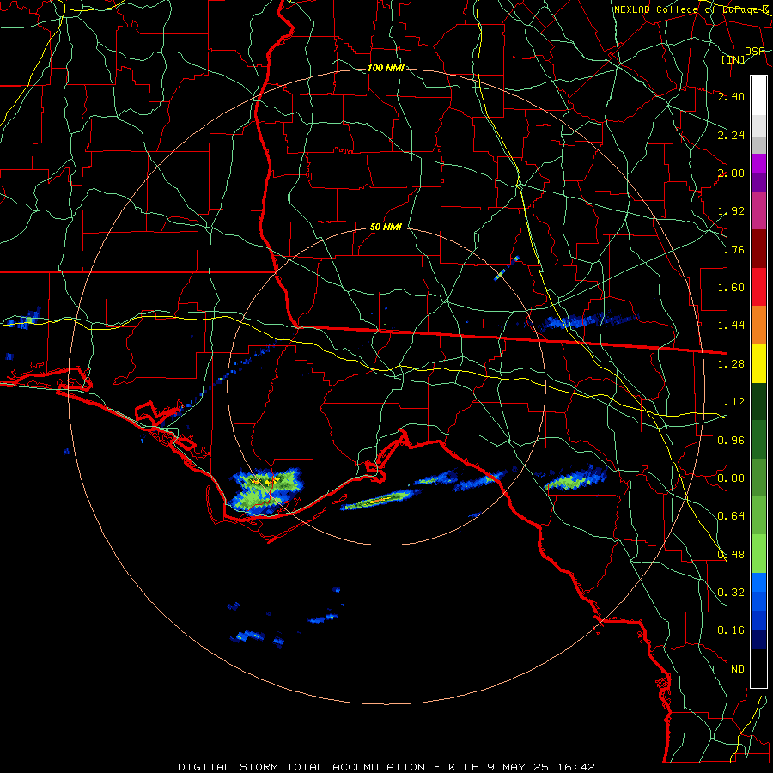
Task: Click the 0.96 legend value
Action: pos(731,441)
